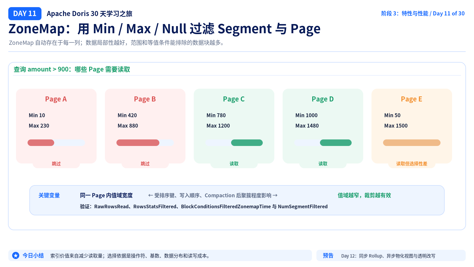Click the line starting 验证：RawRowsRead

pos(204,206)
